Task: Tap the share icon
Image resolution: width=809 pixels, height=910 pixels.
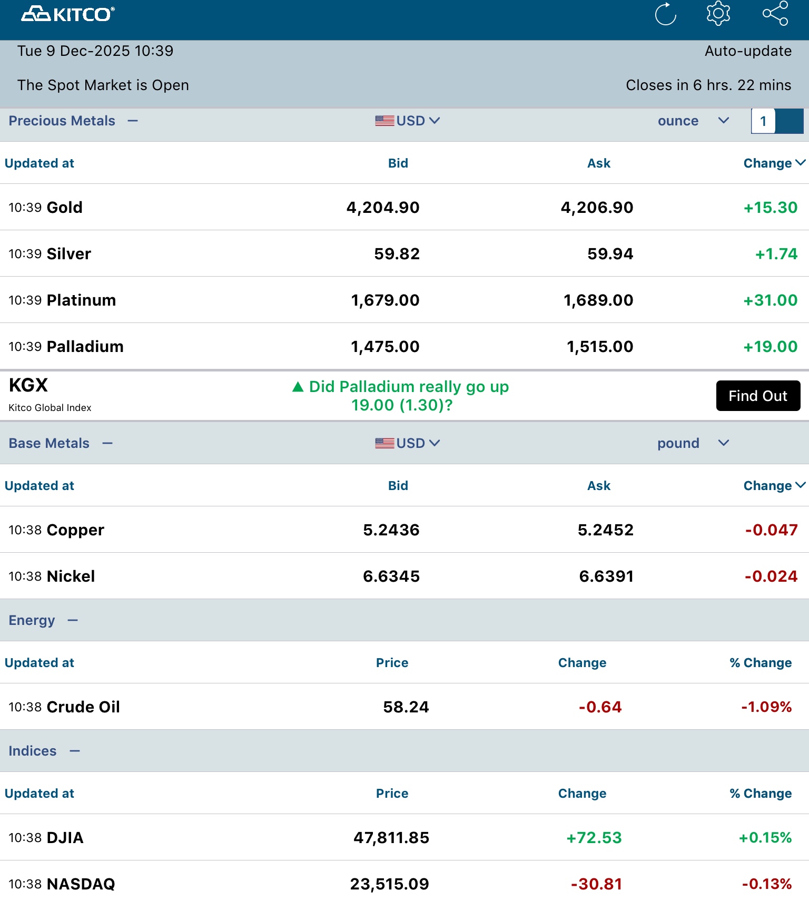Action: (x=775, y=14)
